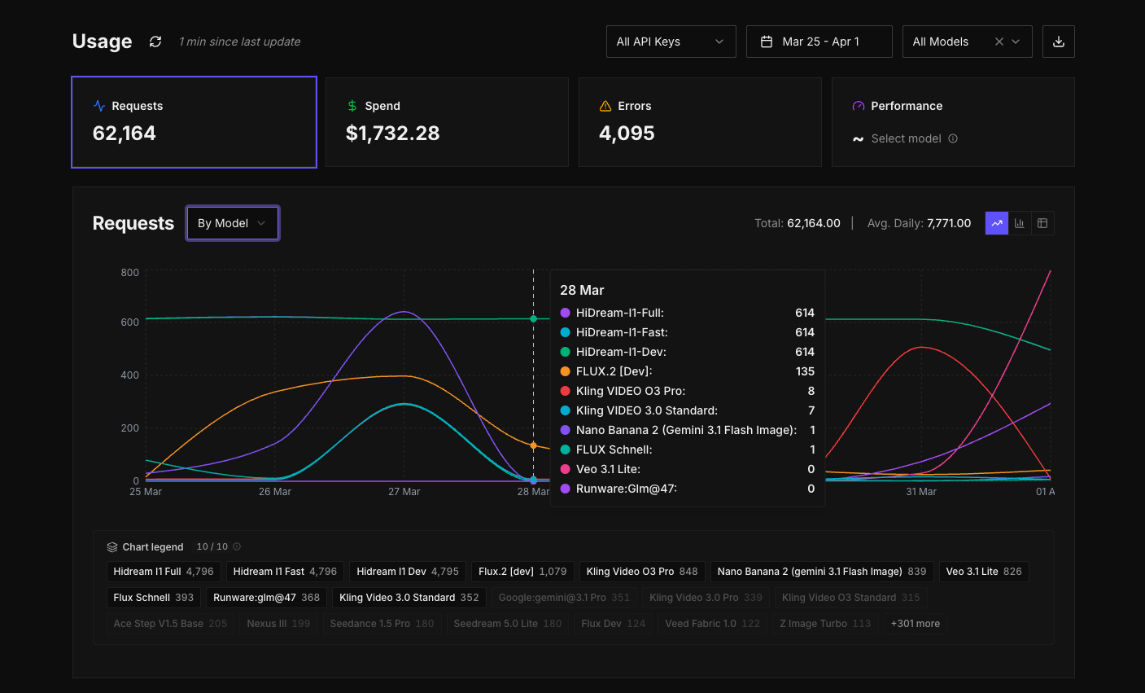Expand the By Model grouping dropdown
Viewport: 1145px width, 693px height.
[232, 223]
